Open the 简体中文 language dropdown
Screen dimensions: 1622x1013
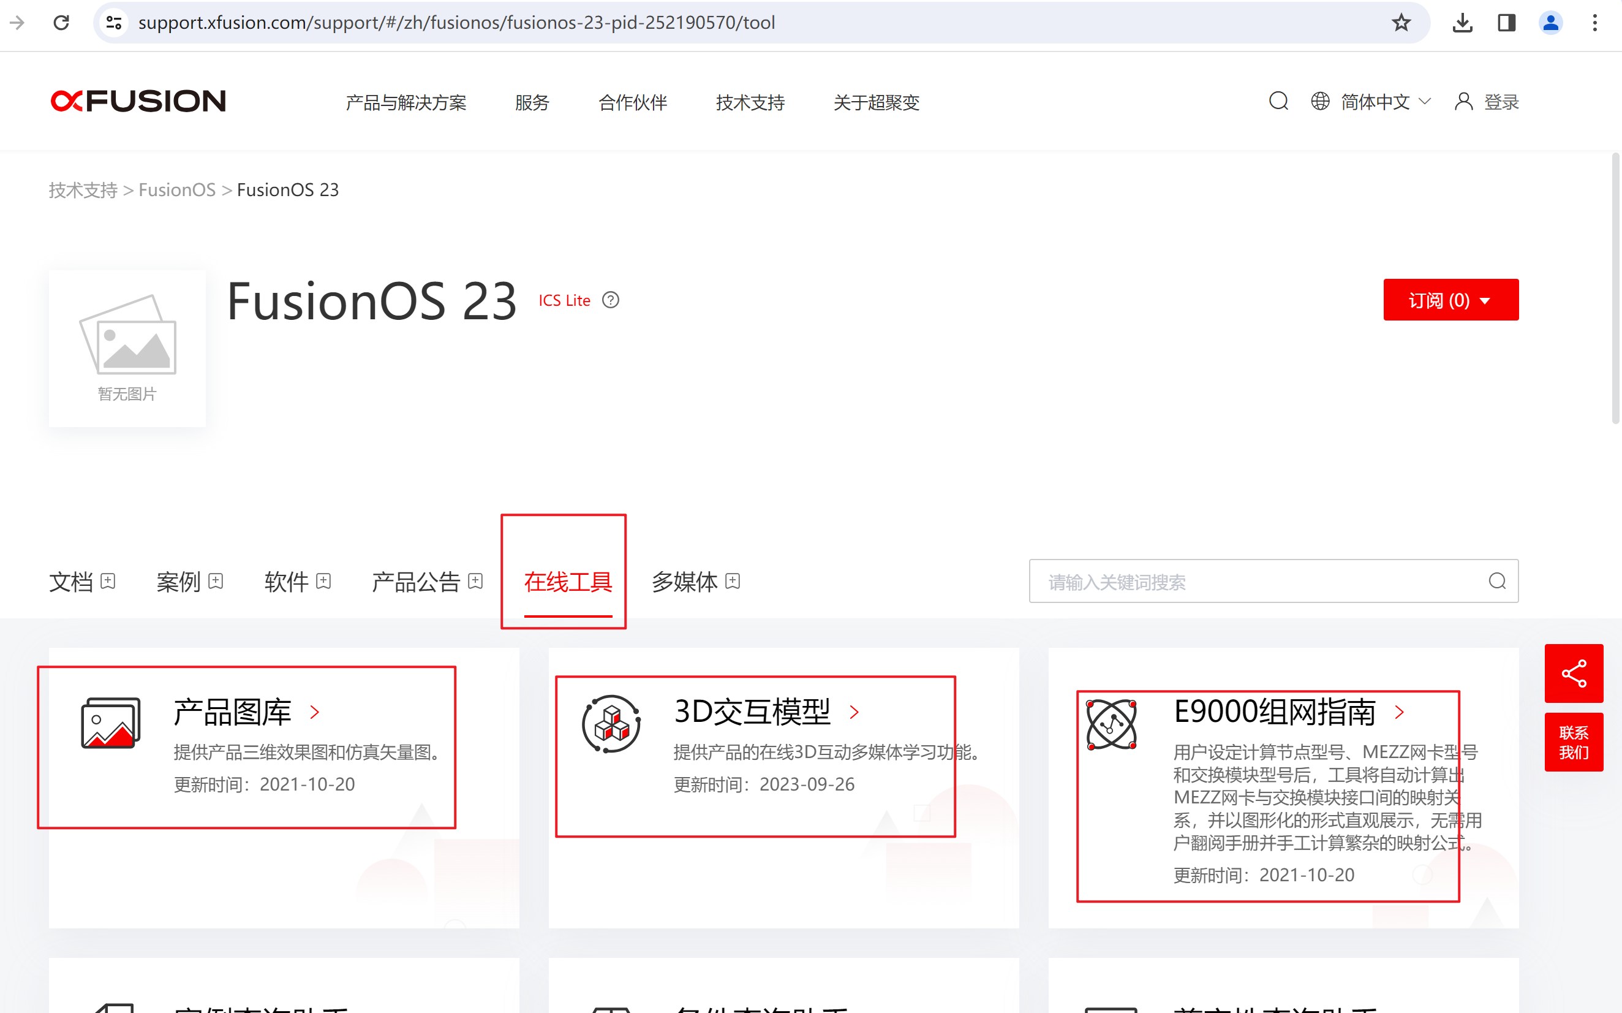1385,102
